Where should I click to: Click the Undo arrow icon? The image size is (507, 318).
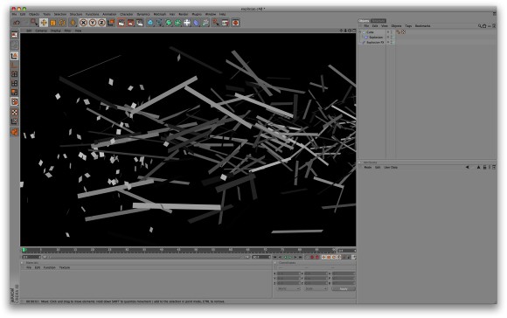17,23
